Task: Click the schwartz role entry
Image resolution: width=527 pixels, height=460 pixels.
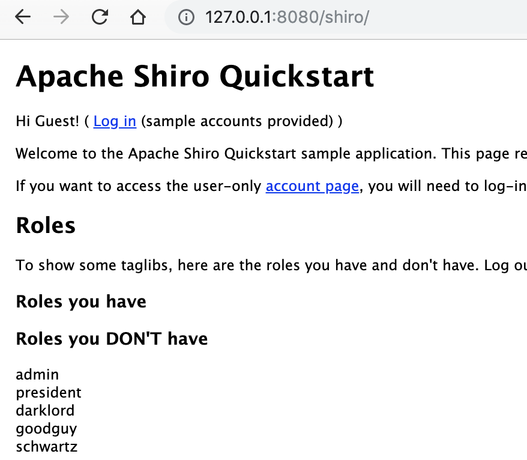Action: pos(47,447)
